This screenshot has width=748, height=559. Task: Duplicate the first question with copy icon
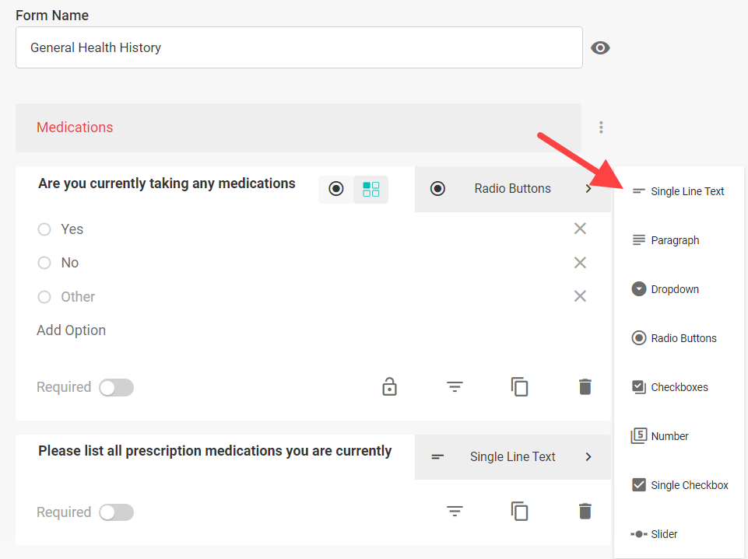(519, 386)
